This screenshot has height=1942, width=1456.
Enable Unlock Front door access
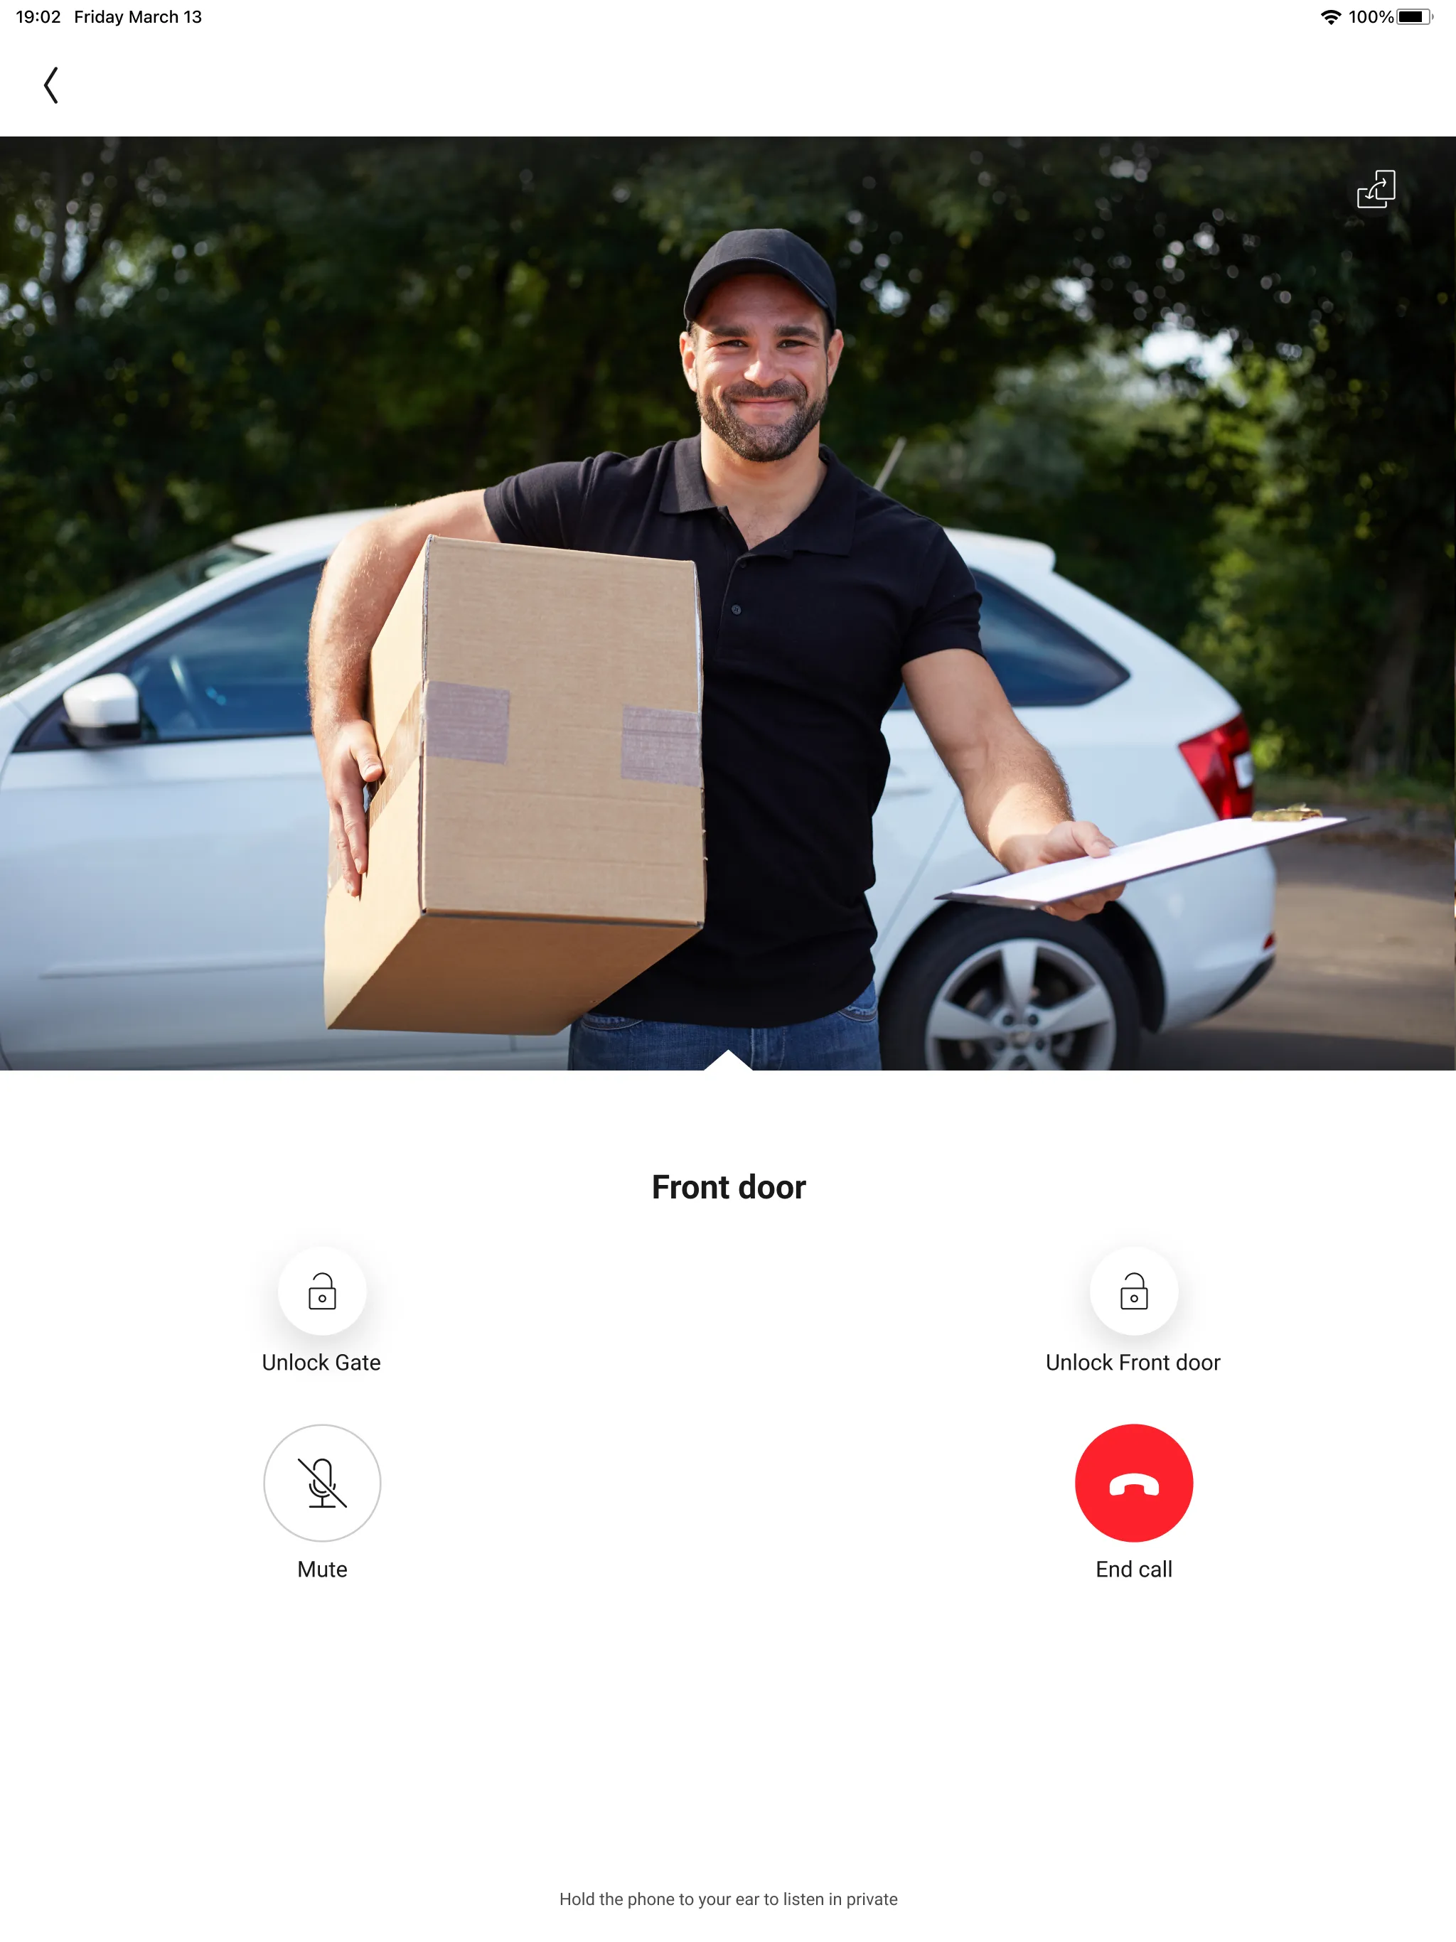1133,1289
